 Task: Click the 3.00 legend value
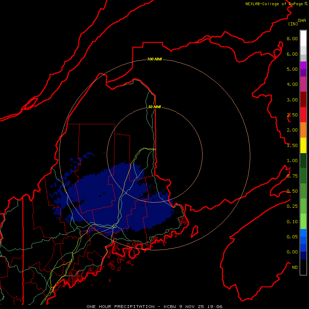point(292,100)
